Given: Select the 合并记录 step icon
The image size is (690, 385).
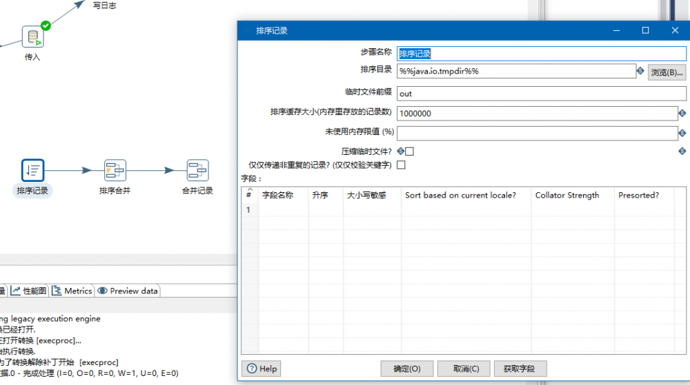Looking at the screenshot, I should point(197,170).
